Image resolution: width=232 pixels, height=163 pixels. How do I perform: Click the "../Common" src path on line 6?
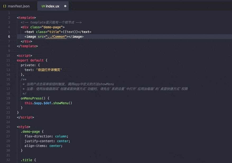point(56,37)
